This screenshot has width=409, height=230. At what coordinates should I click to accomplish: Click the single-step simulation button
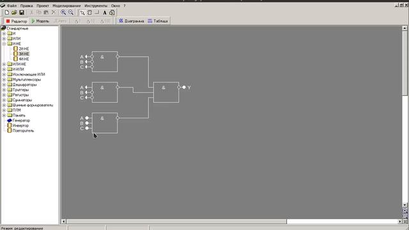[77, 21]
